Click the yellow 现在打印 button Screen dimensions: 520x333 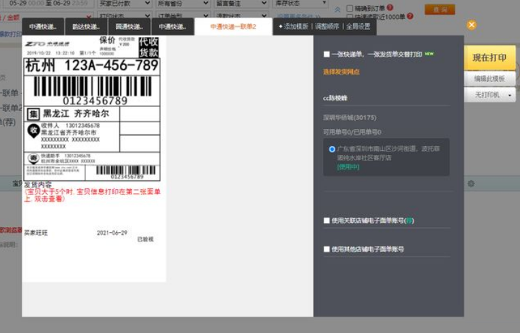(489, 58)
